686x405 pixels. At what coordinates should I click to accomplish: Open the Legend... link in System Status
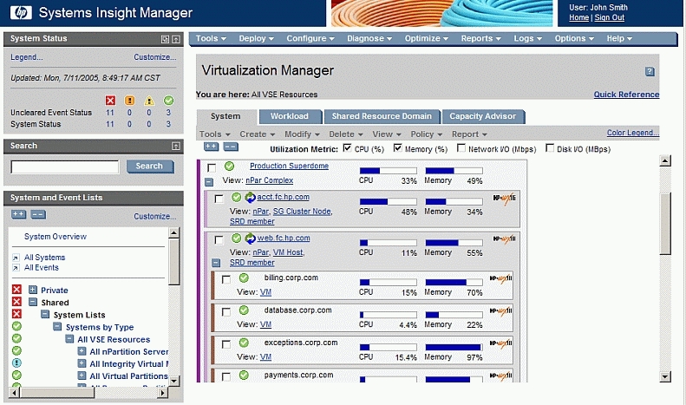pyautogui.click(x=27, y=57)
